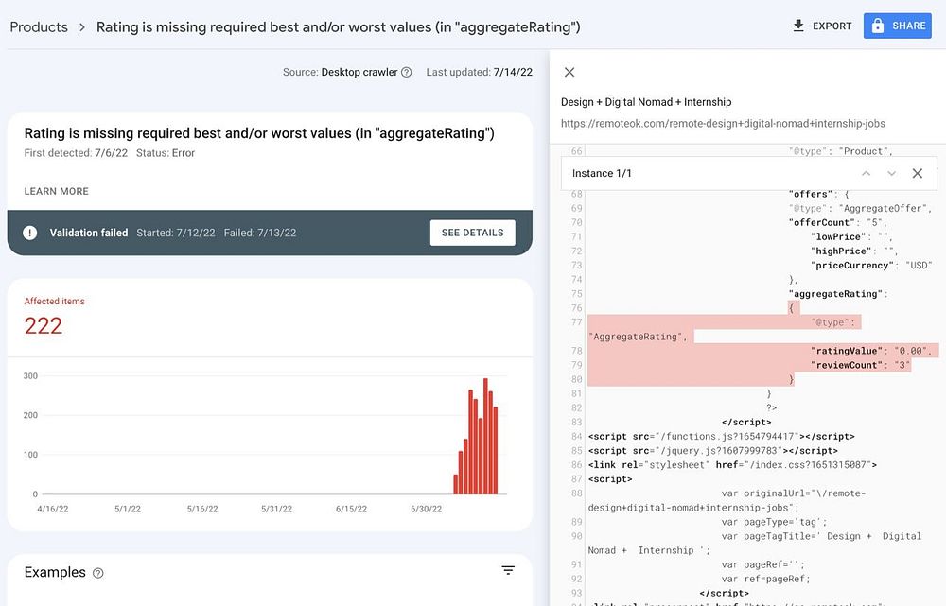Click the 4/16/22 chart axis label
The width and height of the screenshot is (946, 606).
(x=52, y=509)
